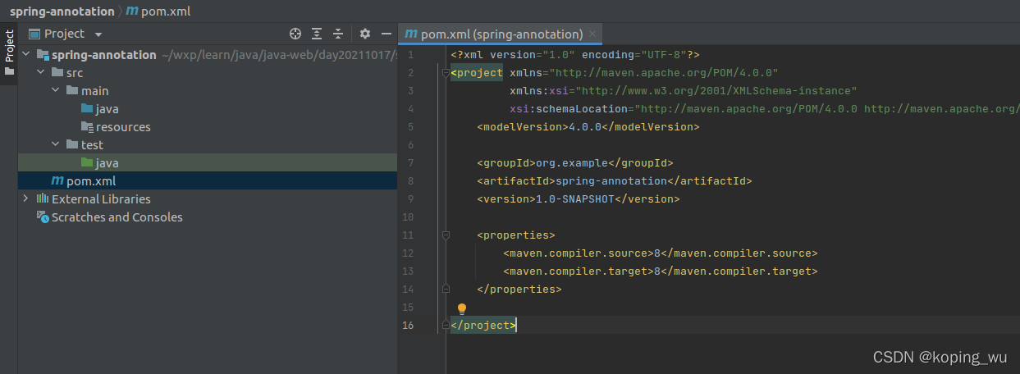Select the resources folder in tree
The height and width of the screenshot is (374, 1020).
tap(123, 126)
